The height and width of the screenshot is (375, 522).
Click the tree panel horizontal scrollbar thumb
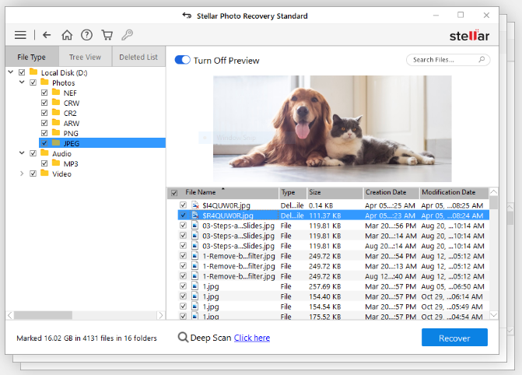coord(43,315)
